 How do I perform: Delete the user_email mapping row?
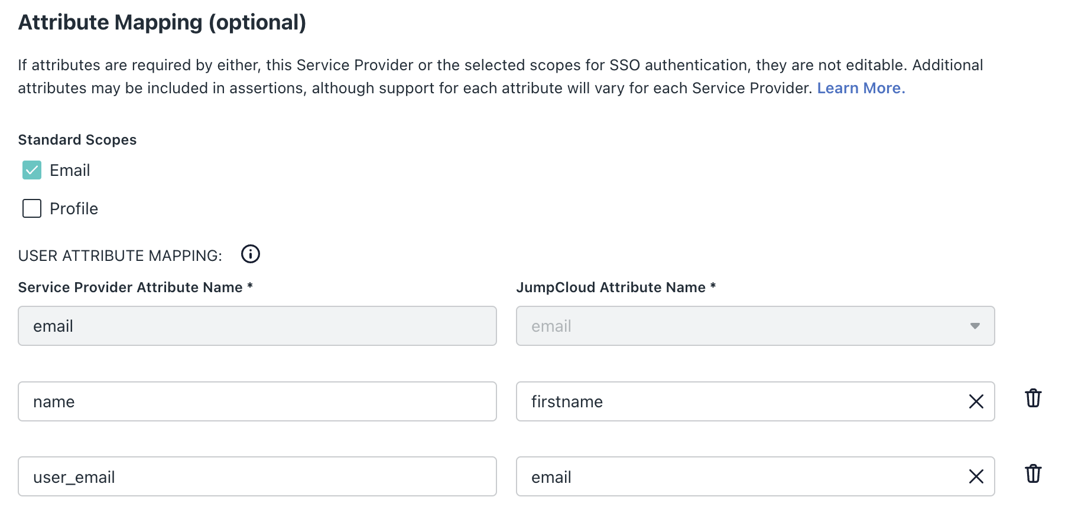[1033, 473]
